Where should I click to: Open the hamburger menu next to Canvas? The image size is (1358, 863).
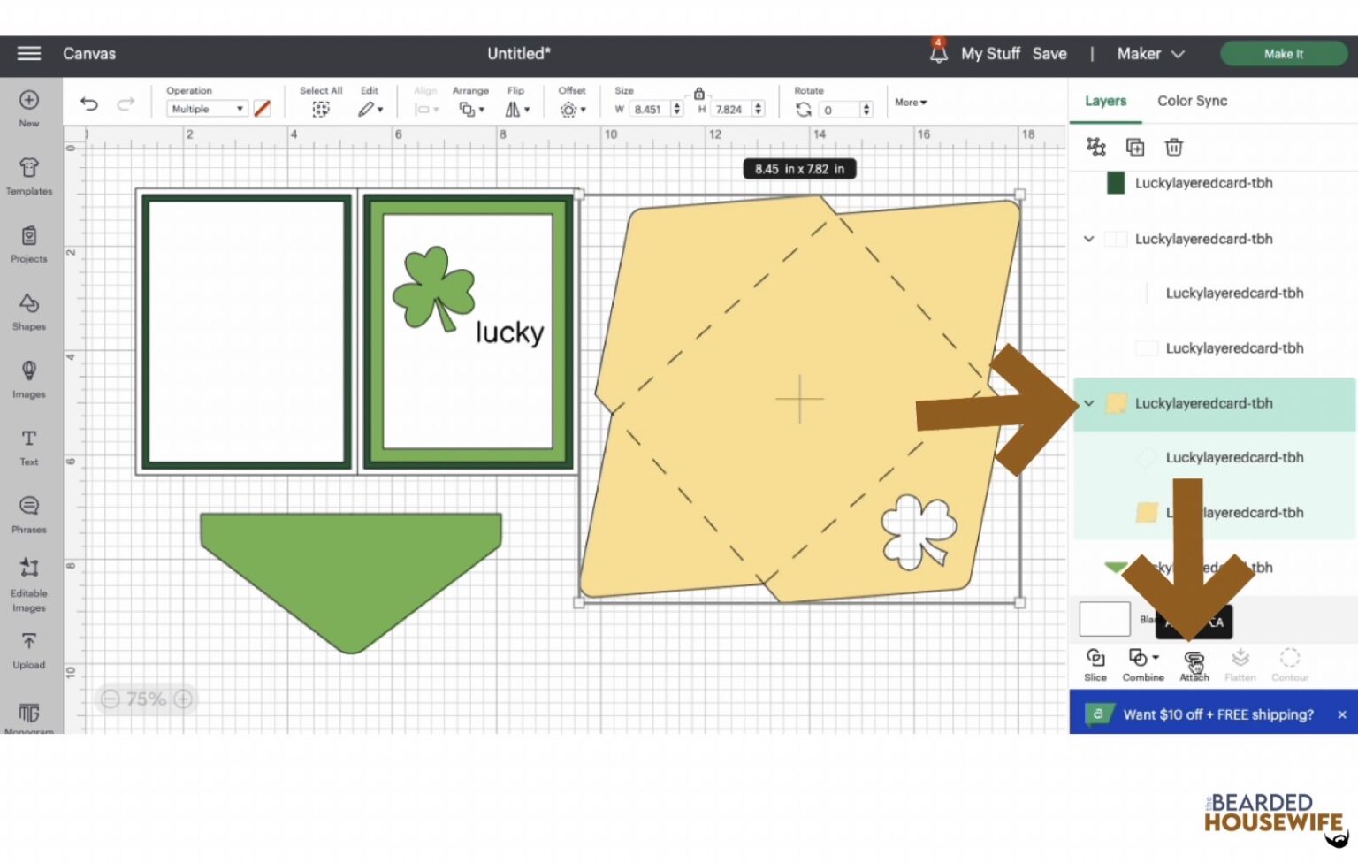click(28, 54)
